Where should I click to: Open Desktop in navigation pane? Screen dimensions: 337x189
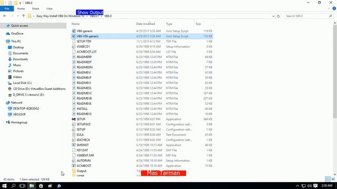coord(18,47)
